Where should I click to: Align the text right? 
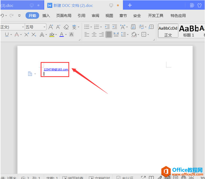(x=101, y=34)
